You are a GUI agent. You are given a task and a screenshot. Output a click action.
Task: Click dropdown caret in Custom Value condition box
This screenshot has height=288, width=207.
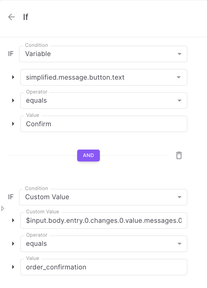180,197
